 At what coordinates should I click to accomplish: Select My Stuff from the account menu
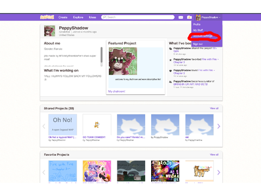pos(198,30)
